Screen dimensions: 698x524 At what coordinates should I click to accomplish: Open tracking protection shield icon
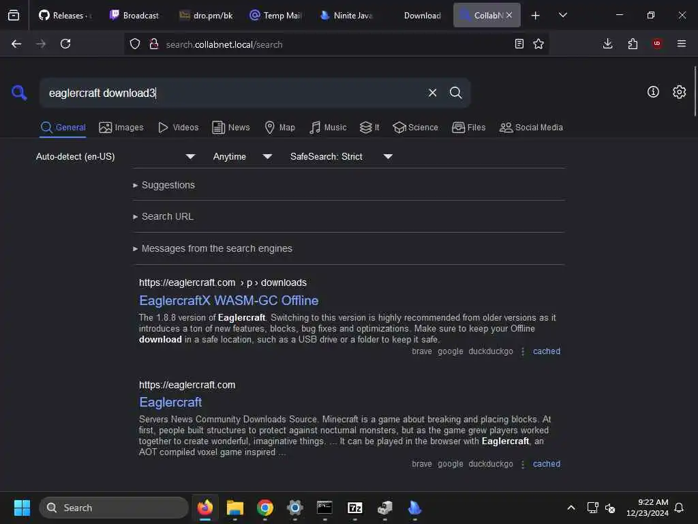pos(135,44)
